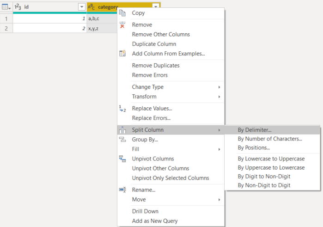Expand the Change Type submenu
The width and height of the screenshot is (323, 227).
click(219, 87)
